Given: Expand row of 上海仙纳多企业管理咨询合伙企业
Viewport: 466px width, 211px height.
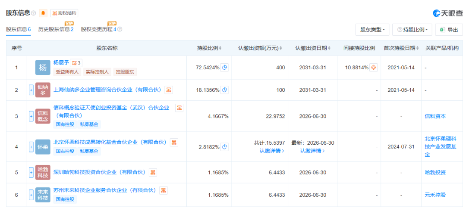Looking at the screenshot, I should (31, 90).
